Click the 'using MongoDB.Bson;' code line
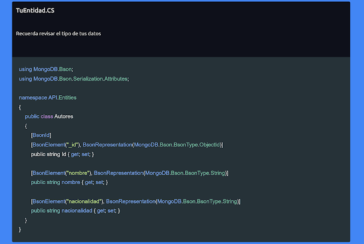The height and width of the screenshot is (244, 364). click(x=46, y=69)
